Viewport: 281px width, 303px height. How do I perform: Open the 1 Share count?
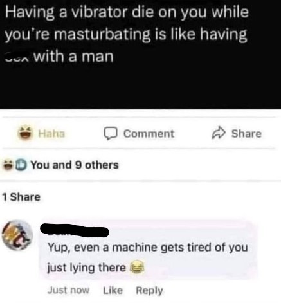click(21, 197)
